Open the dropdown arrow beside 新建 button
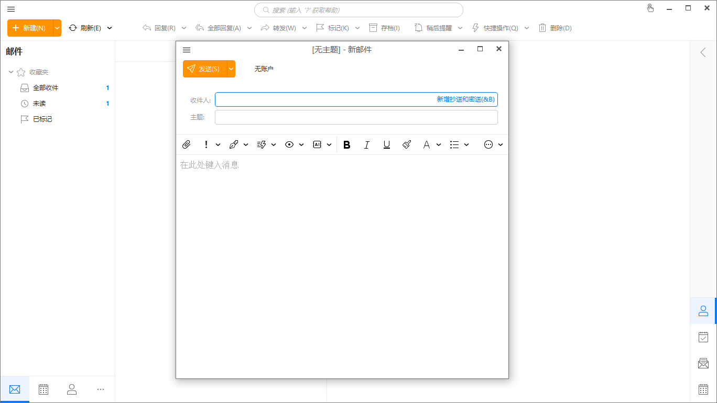This screenshot has height=403, width=717. tap(57, 28)
